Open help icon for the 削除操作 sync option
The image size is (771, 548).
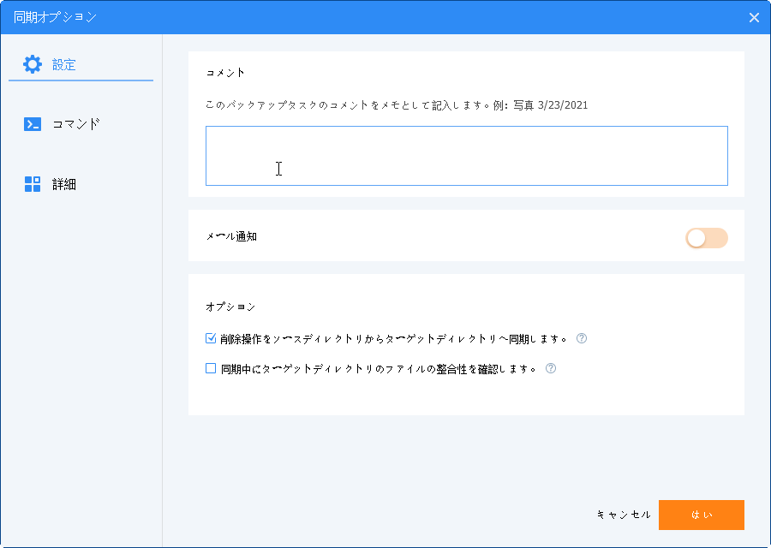click(x=582, y=338)
